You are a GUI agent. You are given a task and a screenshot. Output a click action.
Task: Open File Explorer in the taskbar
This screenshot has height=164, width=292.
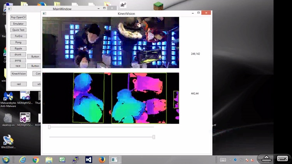(49, 160)
